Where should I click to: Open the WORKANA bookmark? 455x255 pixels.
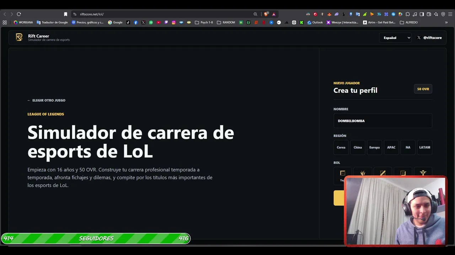(x=23, y=22)
